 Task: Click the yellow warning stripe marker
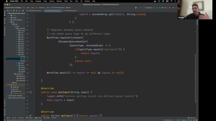(195, 32)
